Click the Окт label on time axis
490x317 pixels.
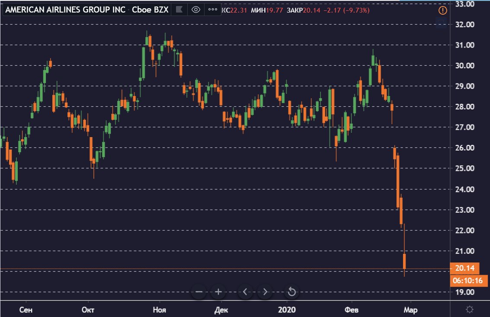[x=88, y=310]
